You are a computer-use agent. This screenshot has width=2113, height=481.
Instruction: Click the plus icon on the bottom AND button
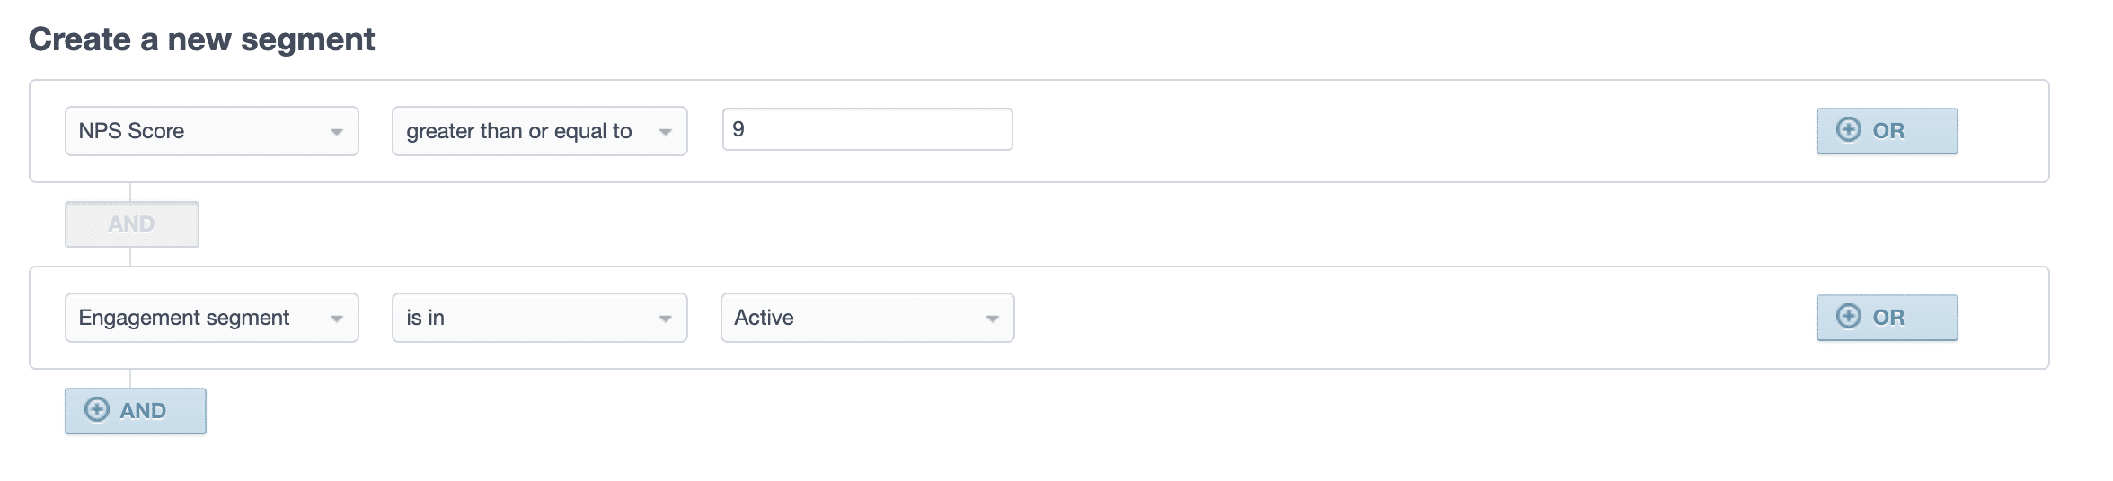coord(97,410)
